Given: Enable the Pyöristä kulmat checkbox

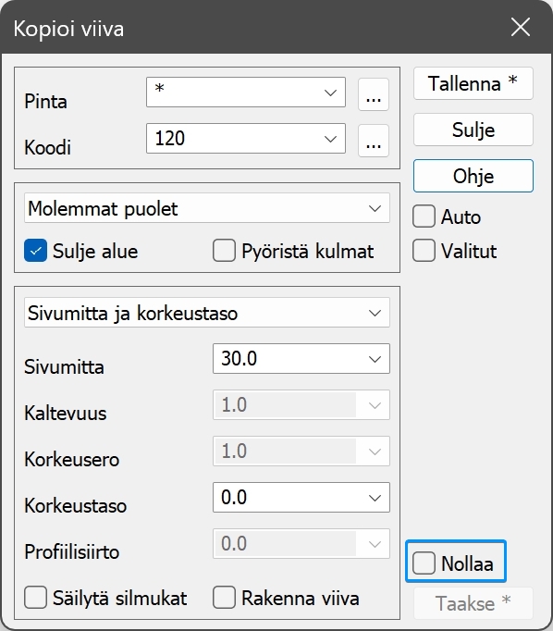Looking at the screenshot, I should click(224, 251).
